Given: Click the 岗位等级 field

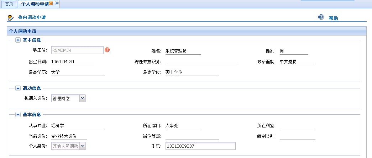Looking at the screenshot, I should [192, 136].
